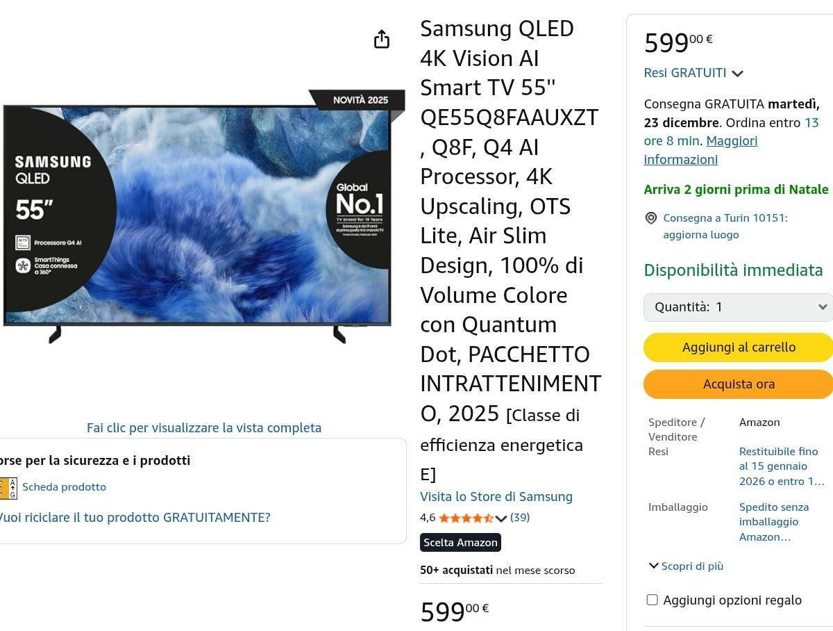
Task: Open Scheda prodotto link
Action: (x=64, y=487)
